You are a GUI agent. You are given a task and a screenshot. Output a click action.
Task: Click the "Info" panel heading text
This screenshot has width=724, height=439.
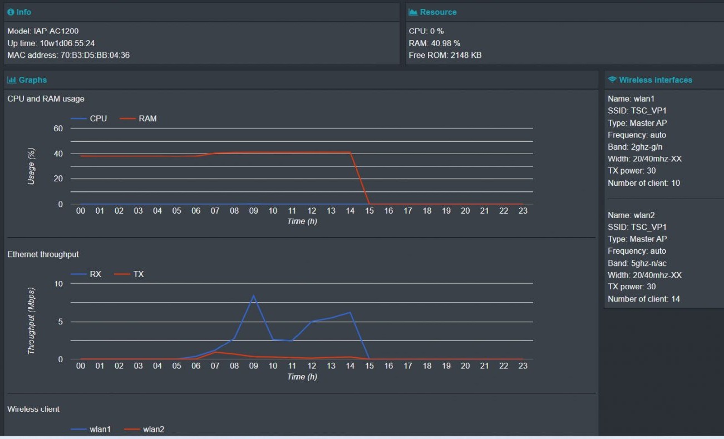(24, 12)
